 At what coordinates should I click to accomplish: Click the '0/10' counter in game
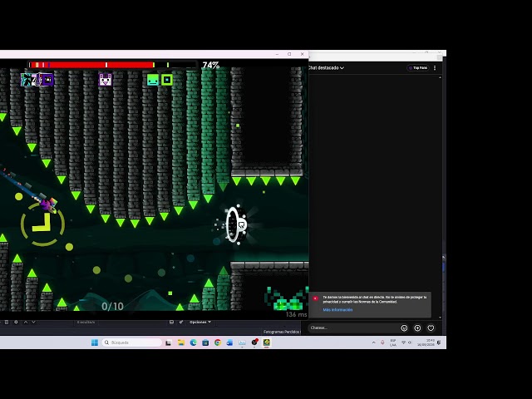(x=112, y=307)
